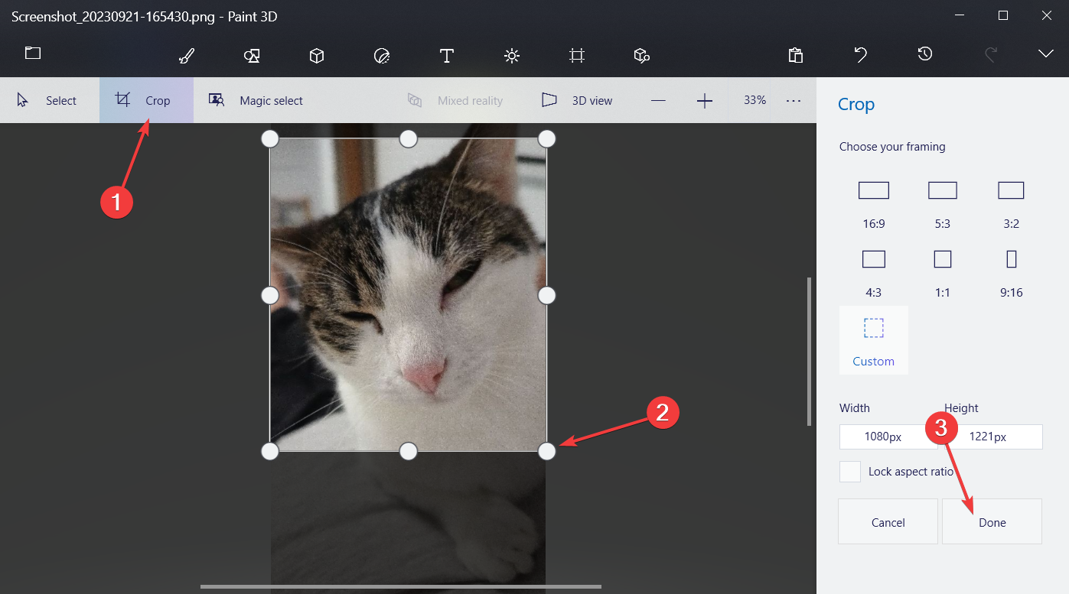Cancel the crop operation
This screenshot has width=1069, height=594.
(888, 521)
